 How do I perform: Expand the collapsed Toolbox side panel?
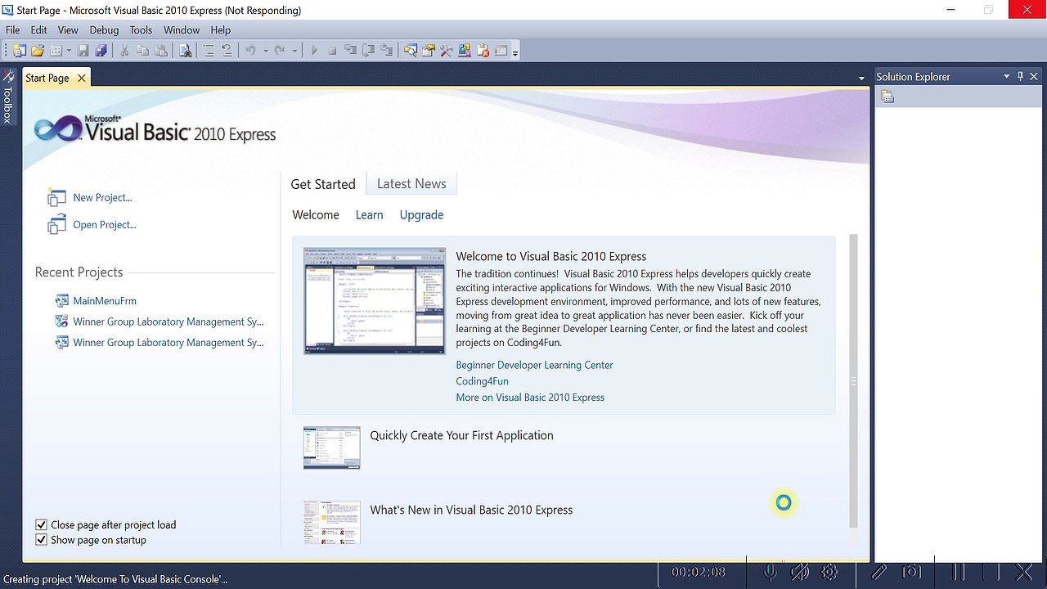[x=7, y=97]
